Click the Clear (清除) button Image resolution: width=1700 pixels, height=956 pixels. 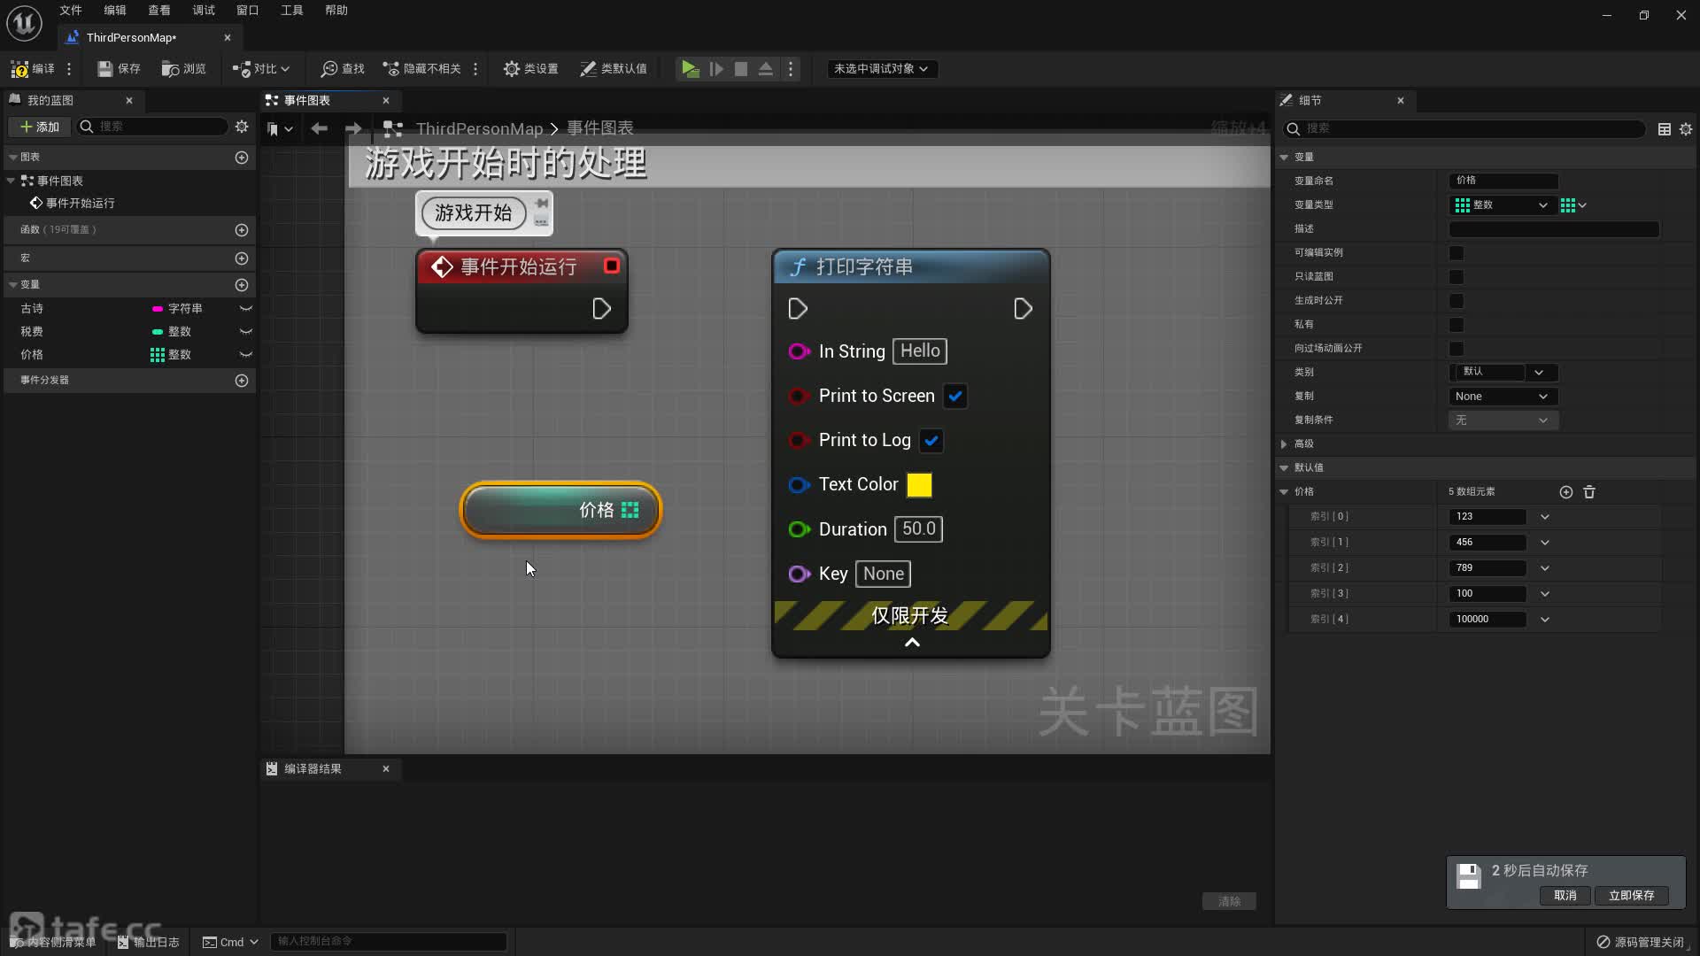coord(1229,901)
